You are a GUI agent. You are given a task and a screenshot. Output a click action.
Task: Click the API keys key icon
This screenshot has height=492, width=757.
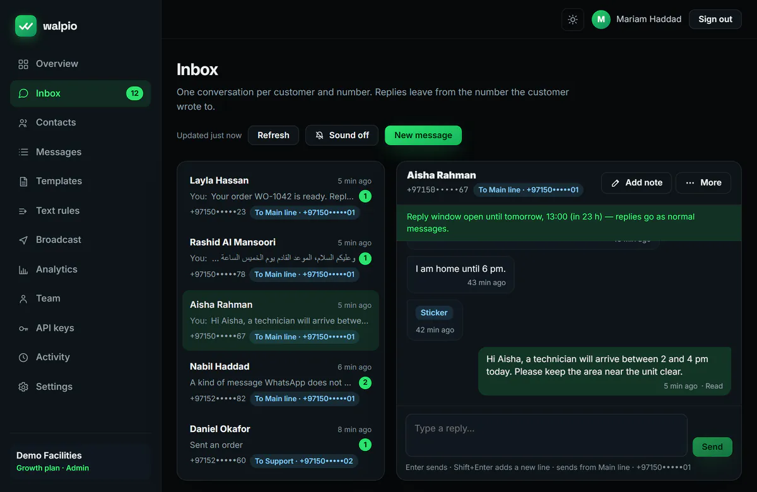coord(23,328)
